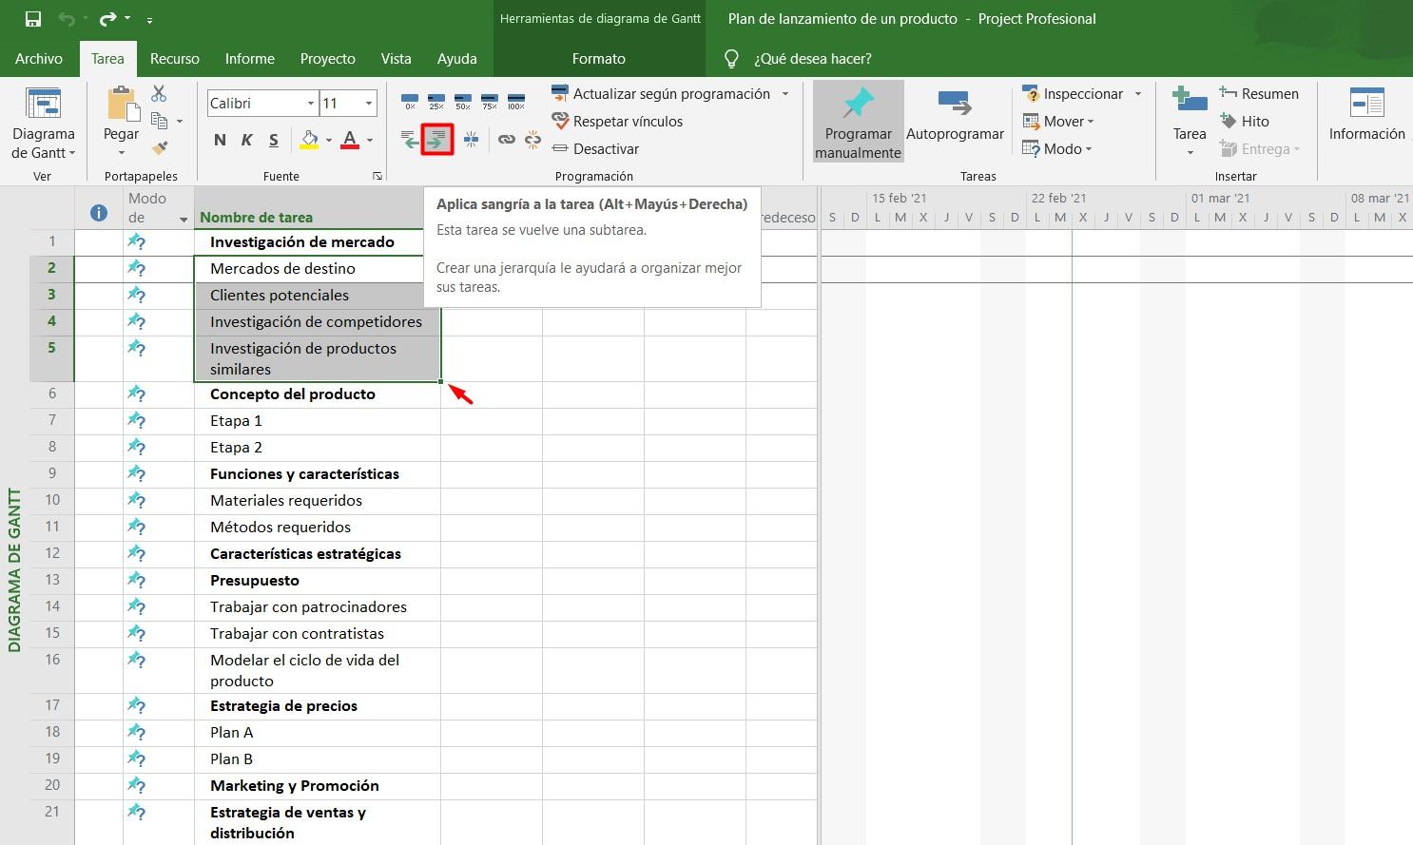This screenshot has height=845, width=1413.
Task: Switch to the Formato tab
Action: point(599,59)
